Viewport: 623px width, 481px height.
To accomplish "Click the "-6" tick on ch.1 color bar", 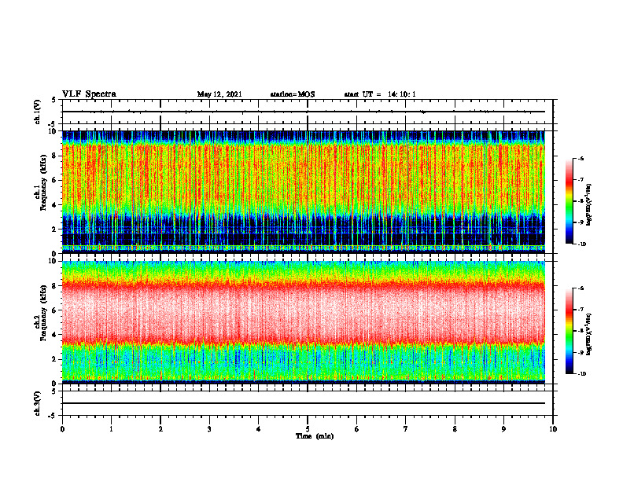I will pyautogui.click(x=581, y=158).
